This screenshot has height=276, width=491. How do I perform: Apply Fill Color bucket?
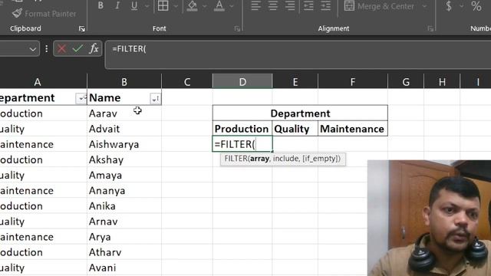point(192,5)
